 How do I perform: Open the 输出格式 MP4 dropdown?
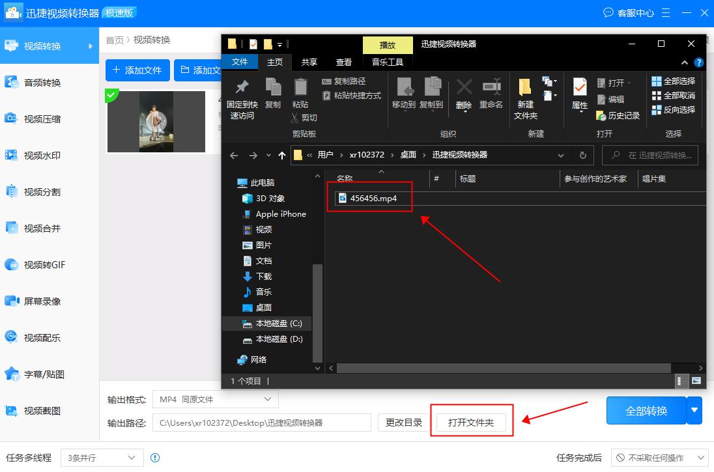coord(215,399)
